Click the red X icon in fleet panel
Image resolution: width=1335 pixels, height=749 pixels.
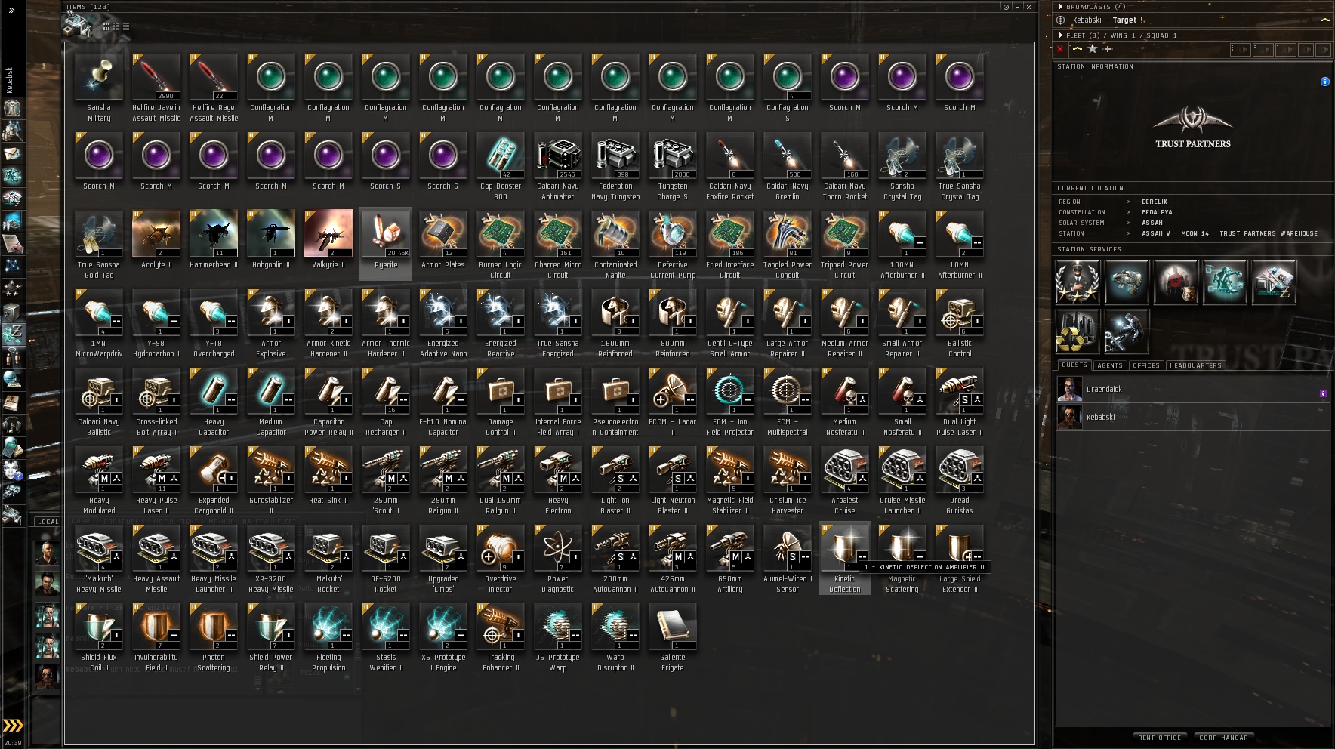click(x=1060, y=49)
